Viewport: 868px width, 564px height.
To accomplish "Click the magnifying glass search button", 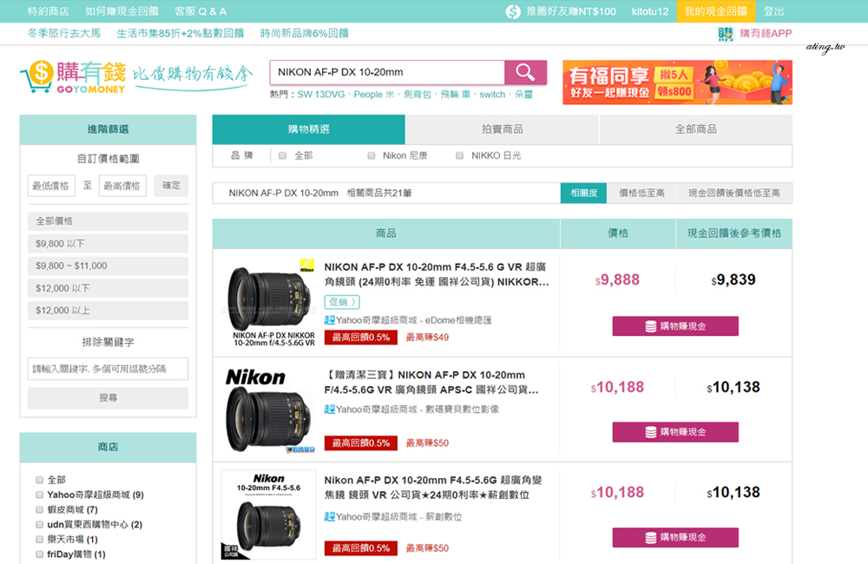I will 525,72.
